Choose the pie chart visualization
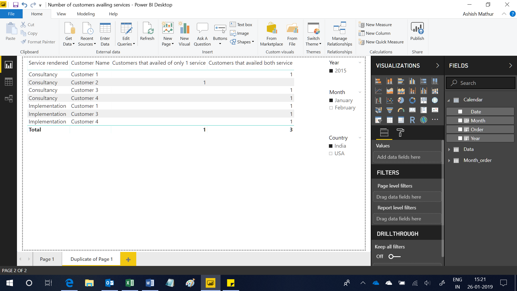 click(x=401, y=101)
